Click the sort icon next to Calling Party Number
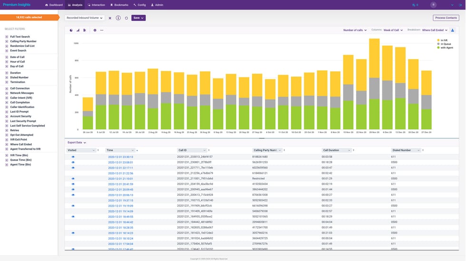 (284, 150)
